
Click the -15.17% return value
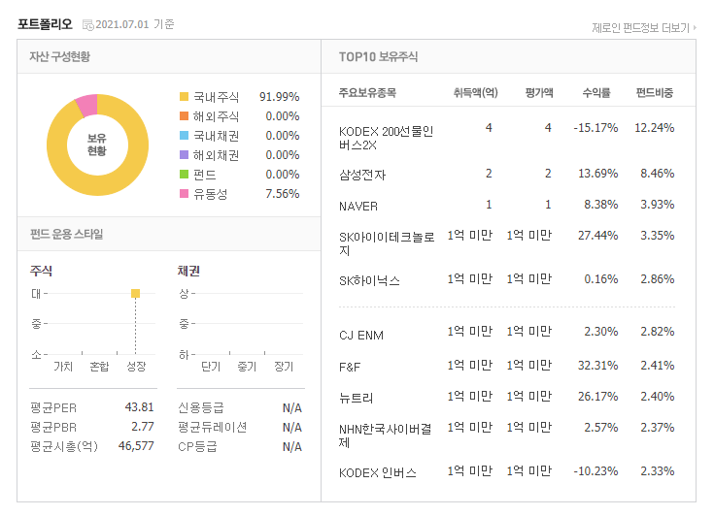(x=595, y=128)
